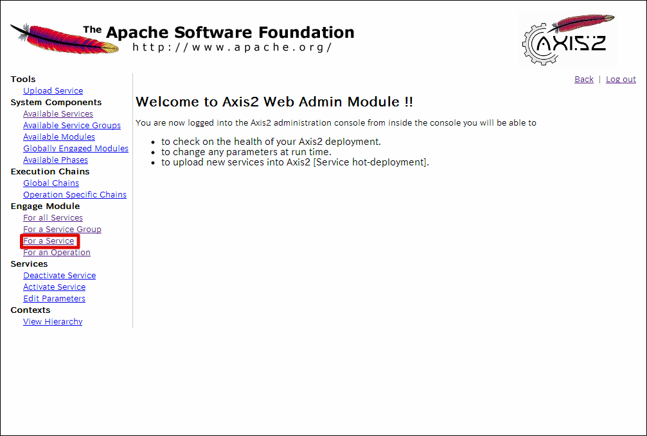Click the Apache Software Foundation feather logo
This screenshot has height=436, width=647.
coord(64,38)
